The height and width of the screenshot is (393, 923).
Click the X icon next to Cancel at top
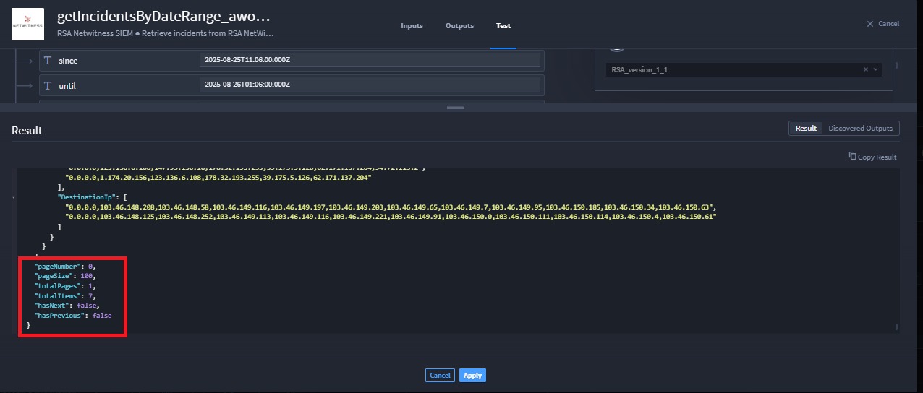pyautogui.click(x=870, y=24)
